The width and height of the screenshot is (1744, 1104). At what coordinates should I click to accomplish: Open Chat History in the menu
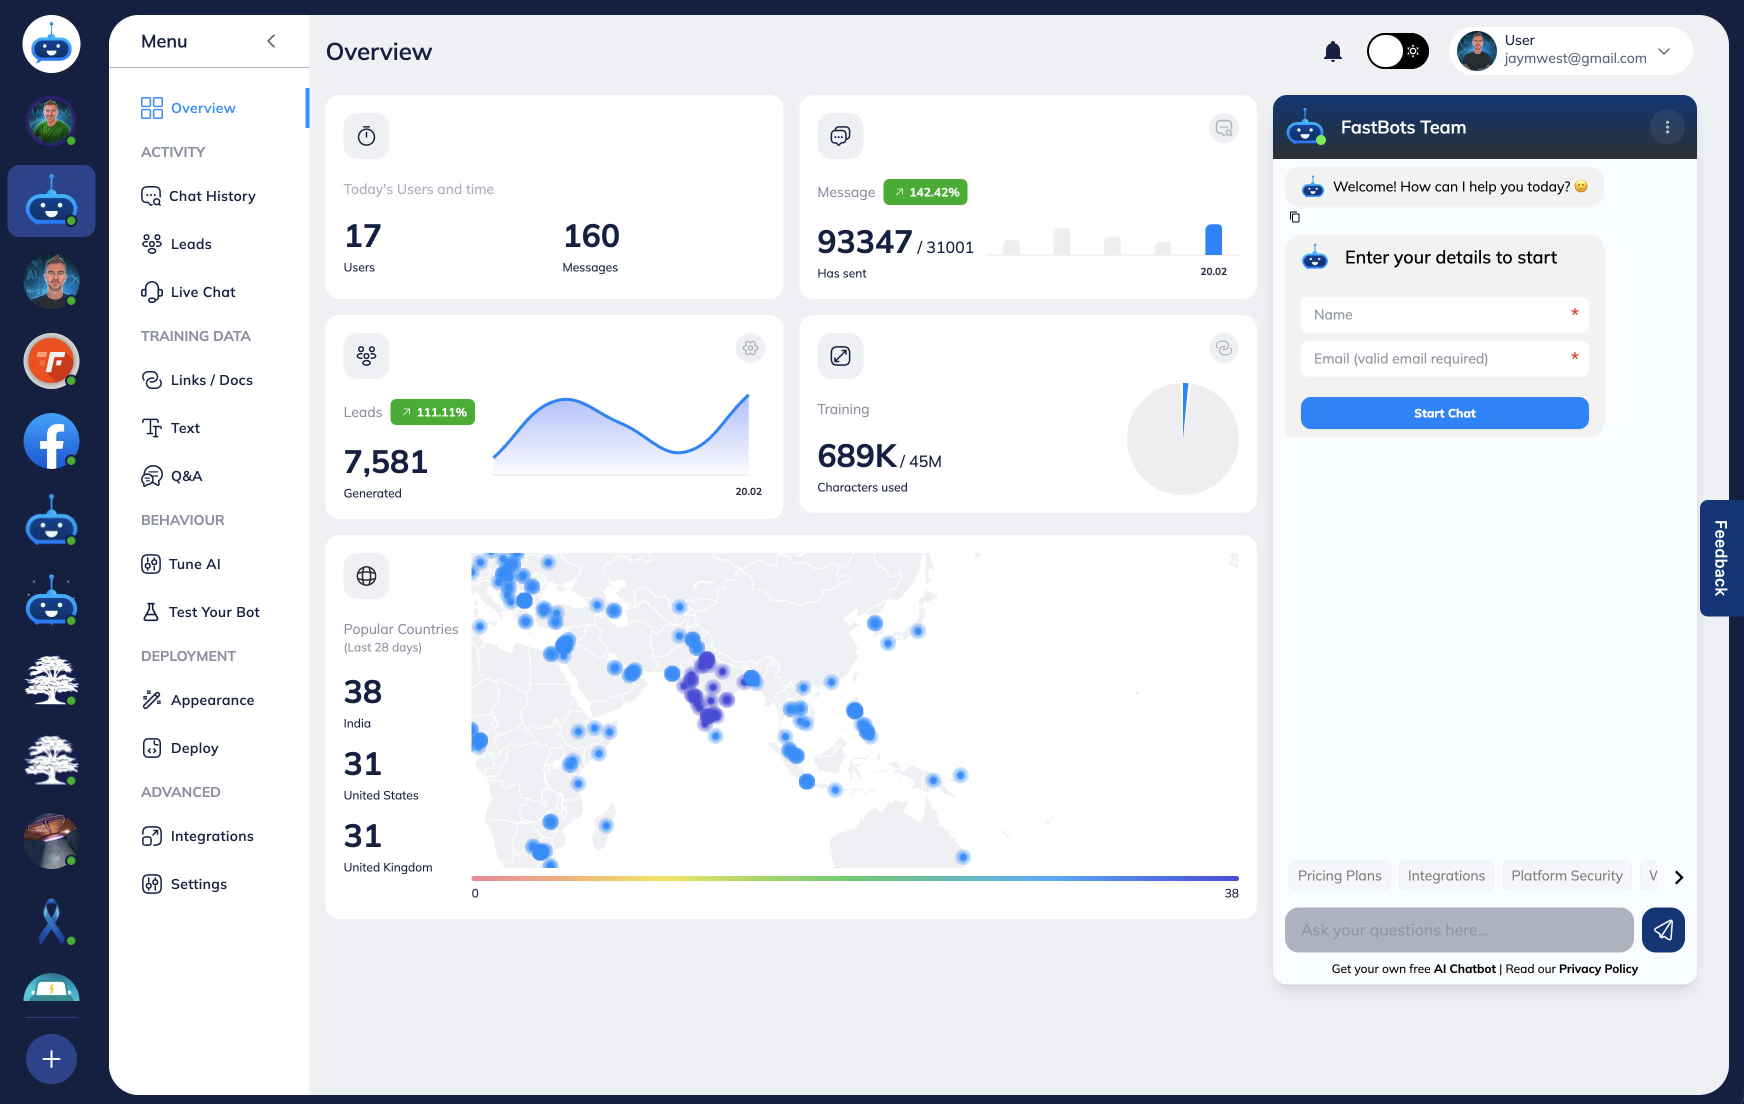click(x=211, y=196)
